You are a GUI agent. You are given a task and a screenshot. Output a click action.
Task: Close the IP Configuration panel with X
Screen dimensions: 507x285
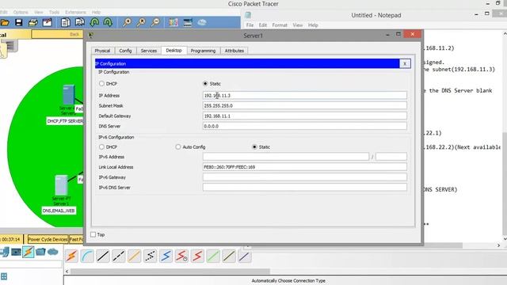pos(405,63)
